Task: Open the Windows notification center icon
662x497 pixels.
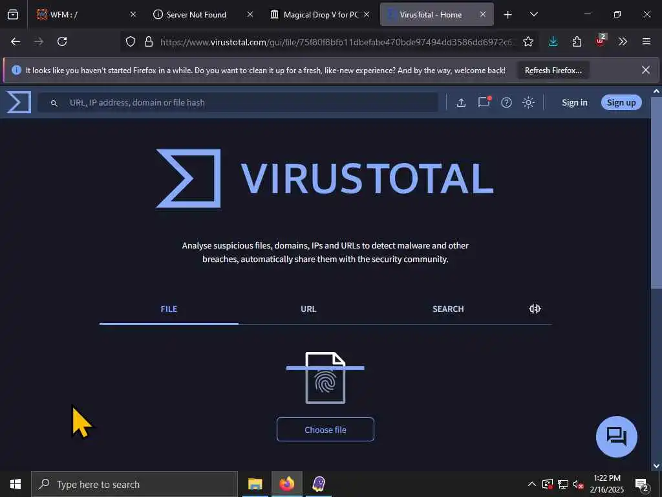Action: [642, 485]
